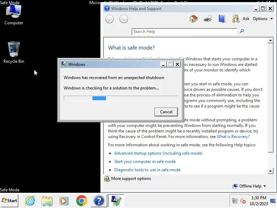Click "Windows is checking for a solution" text
277x208 pixels.
111,88
